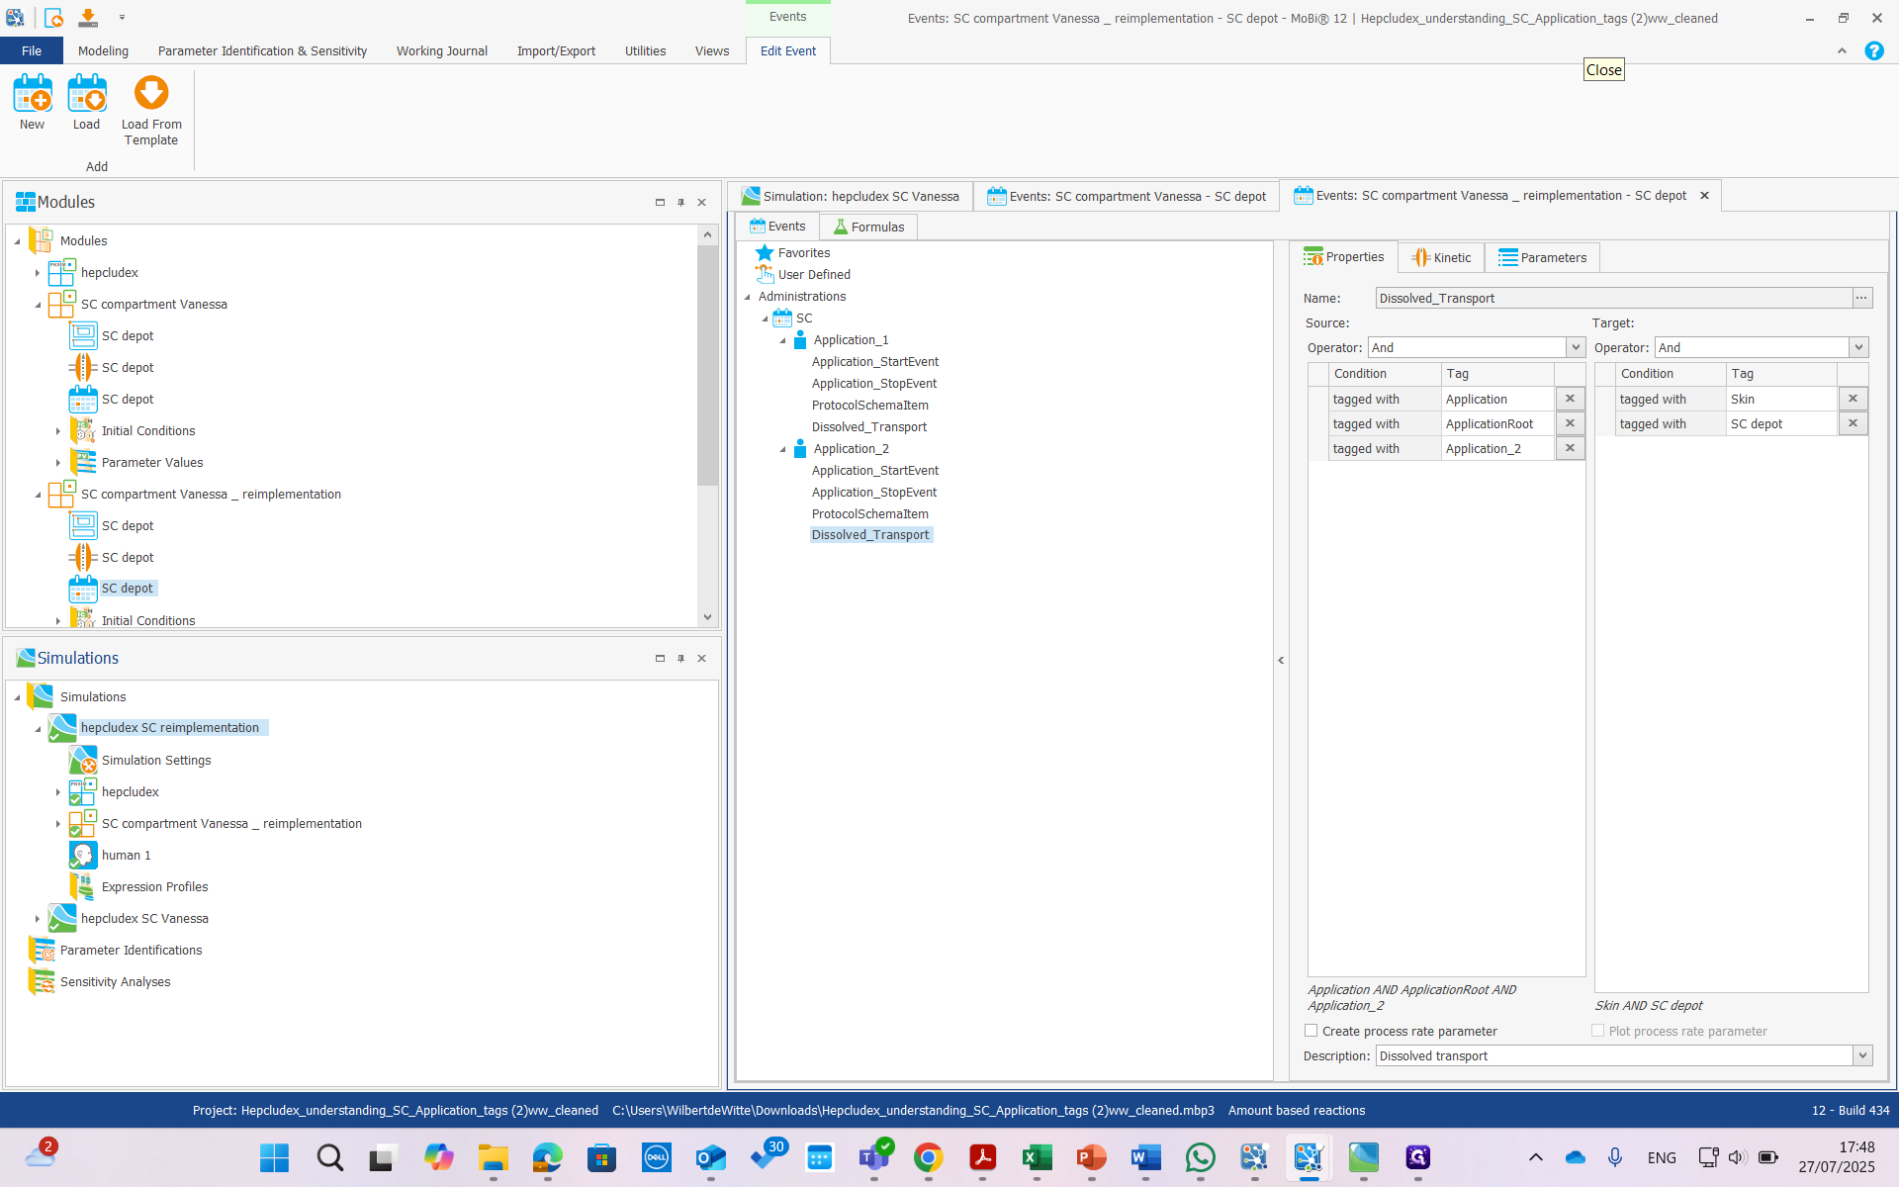The width and height of the screenshot is (1899, 1187).
Task: Pin the Modules panel
Action: point(680,202)
